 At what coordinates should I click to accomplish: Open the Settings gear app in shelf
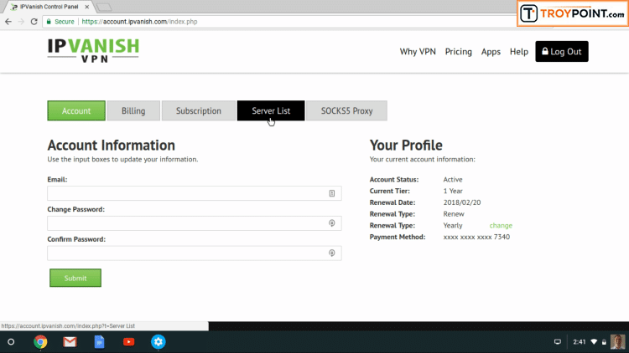click(x=158, y=341)
